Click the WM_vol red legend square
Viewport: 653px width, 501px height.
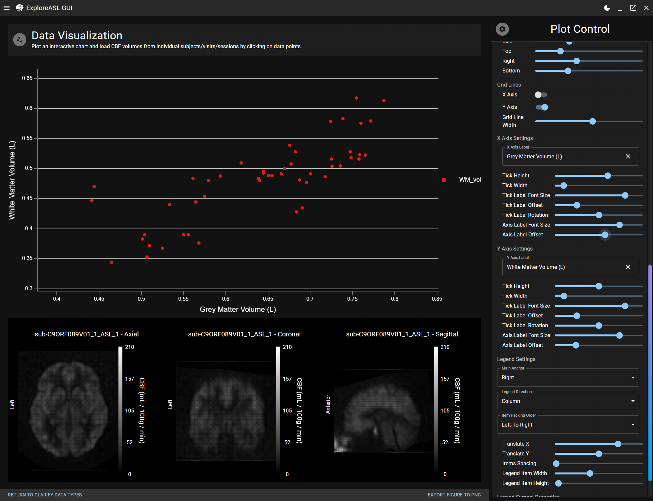444,180
